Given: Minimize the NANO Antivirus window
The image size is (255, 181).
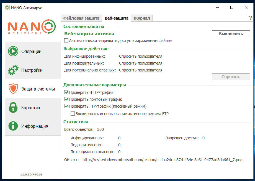Looking at the screenshot, I should tap(217, 8).
